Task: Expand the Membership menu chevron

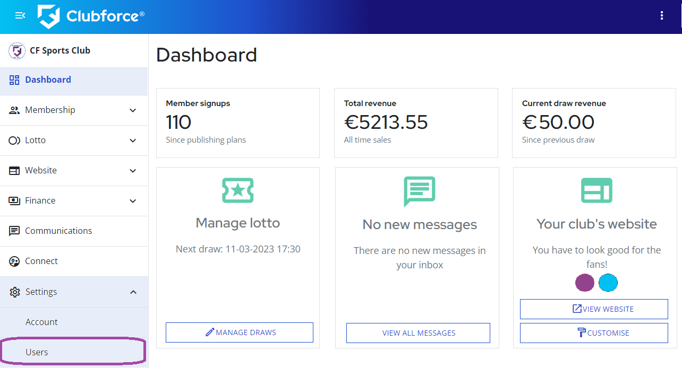Action: tap(133, 110)
